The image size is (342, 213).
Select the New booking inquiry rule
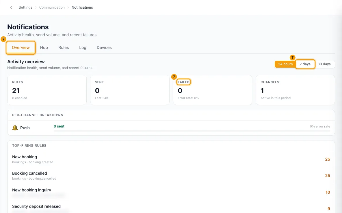pyautogui.click(x=171, y=192)
